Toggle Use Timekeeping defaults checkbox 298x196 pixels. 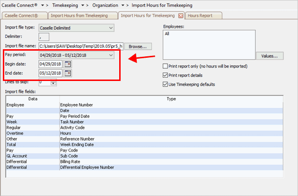tap(165, 84)
